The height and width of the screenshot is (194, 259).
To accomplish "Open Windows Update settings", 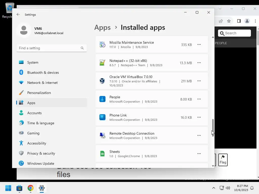I will (52, 163).
